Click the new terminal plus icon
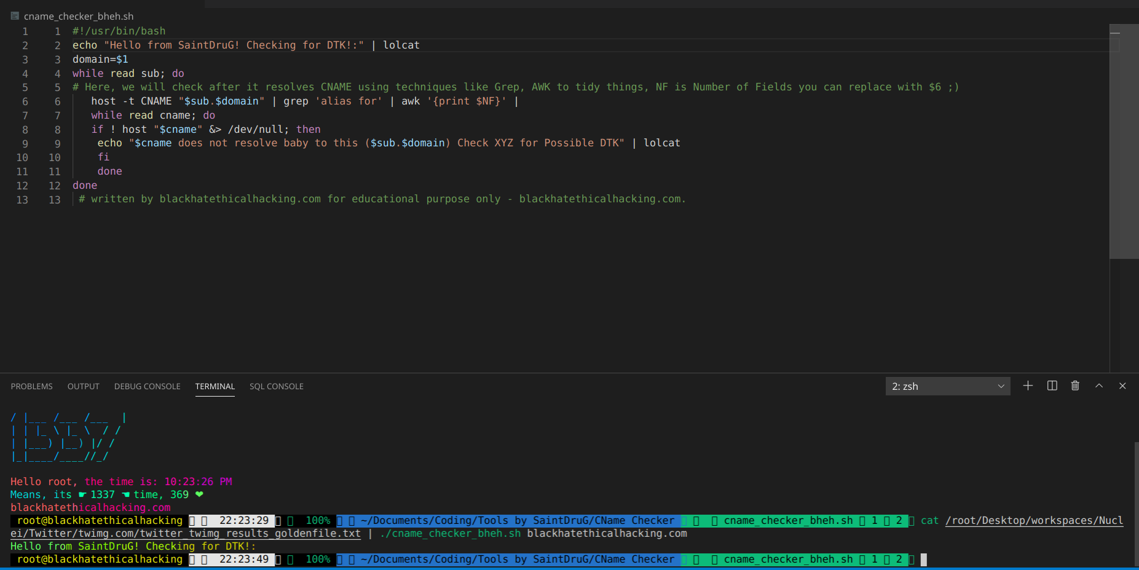 tap(1028, 386)
